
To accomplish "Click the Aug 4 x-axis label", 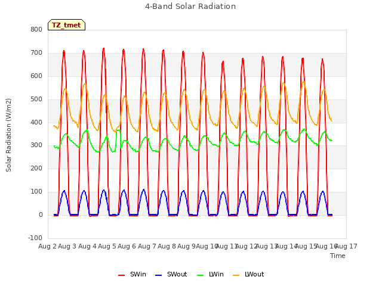I will coord(87,246).
